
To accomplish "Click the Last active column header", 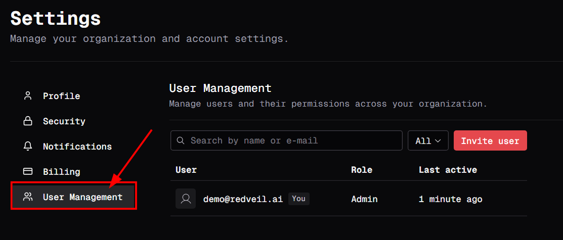I will (x=448, y=170).
